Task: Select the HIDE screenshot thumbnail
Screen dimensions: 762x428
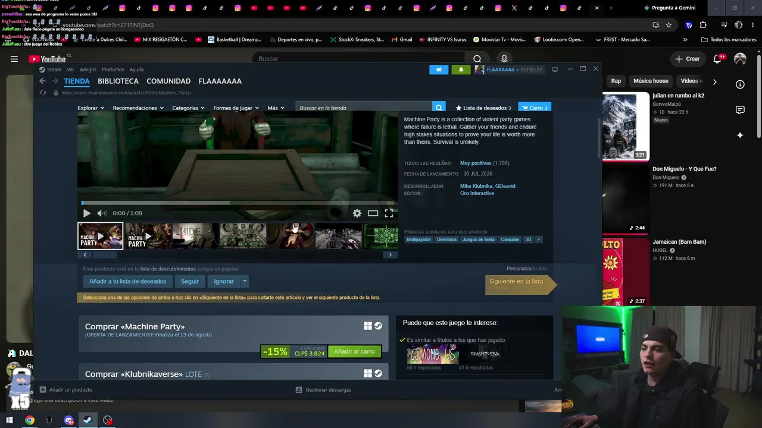Action: tap(195, 236)
